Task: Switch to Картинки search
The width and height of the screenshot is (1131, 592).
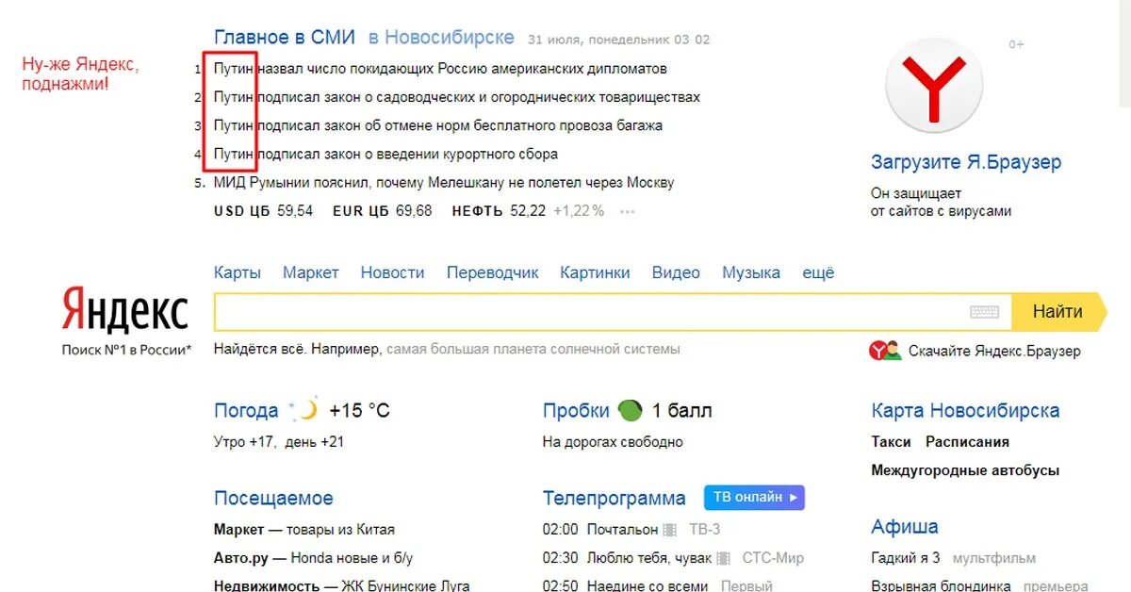Action: 595,272
